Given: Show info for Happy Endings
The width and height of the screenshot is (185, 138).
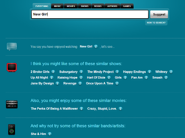Looking at the screenshot, I should (150, 72).
